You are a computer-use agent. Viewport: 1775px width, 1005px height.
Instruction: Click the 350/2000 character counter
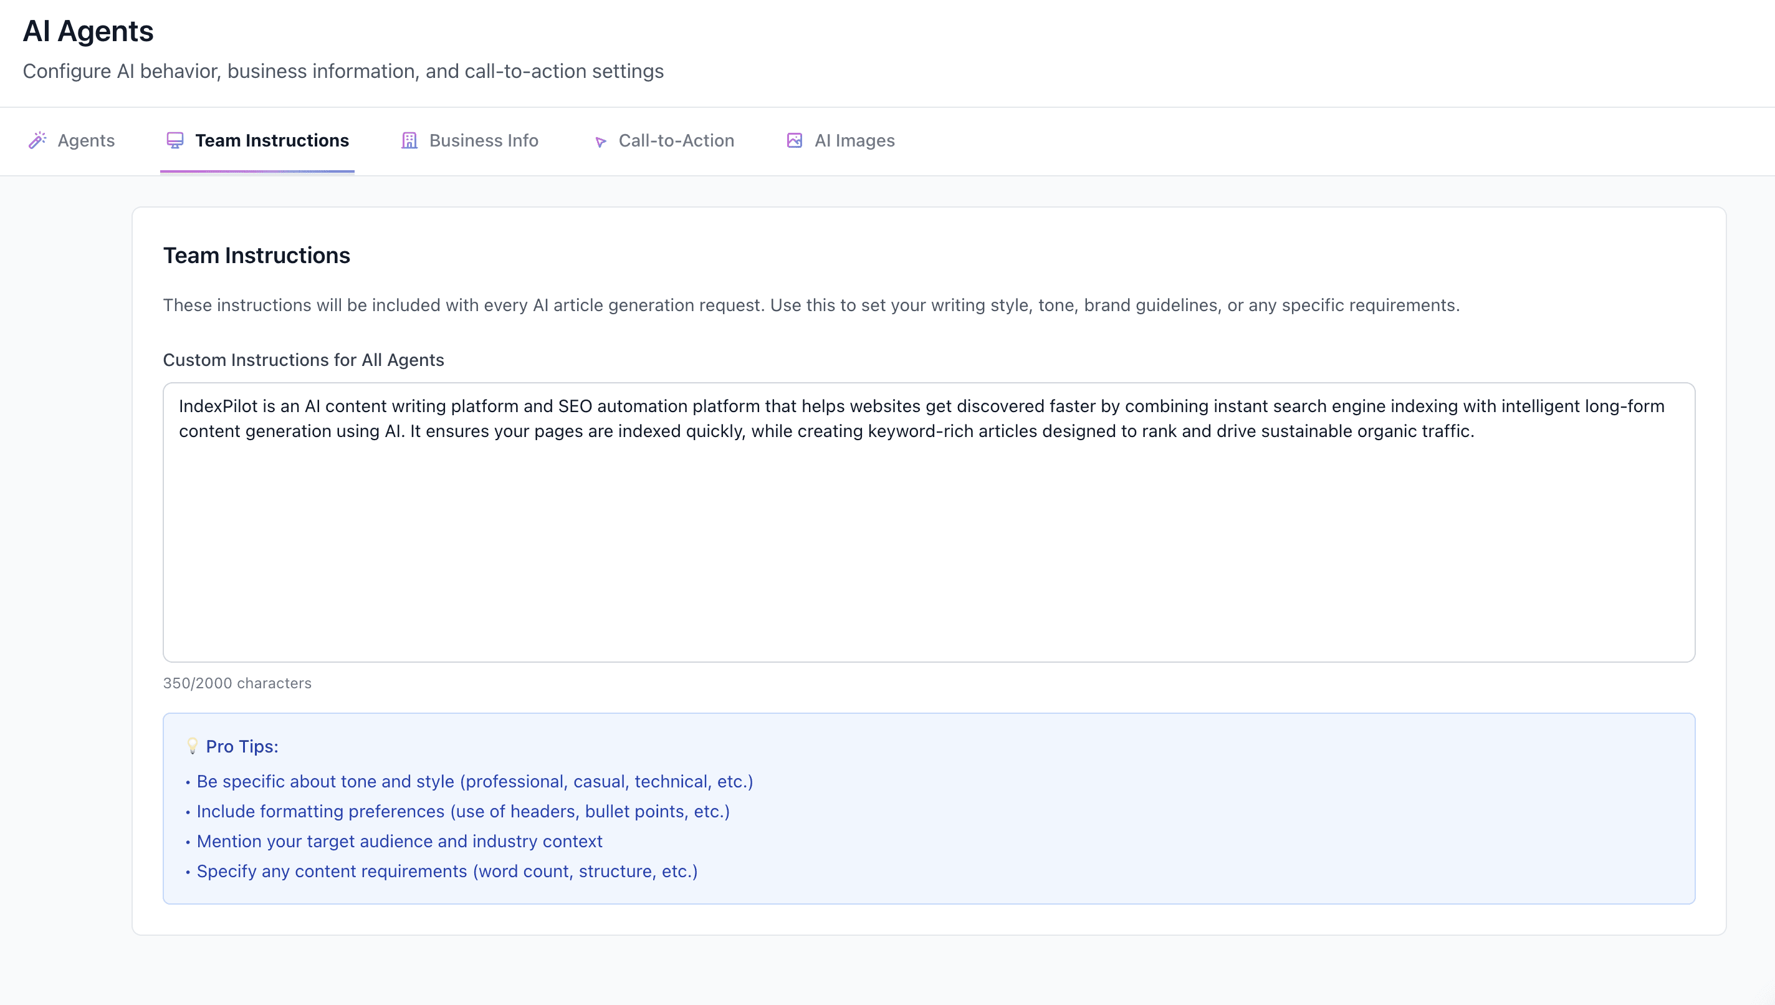pyautogui.click(x=237, y=683)
